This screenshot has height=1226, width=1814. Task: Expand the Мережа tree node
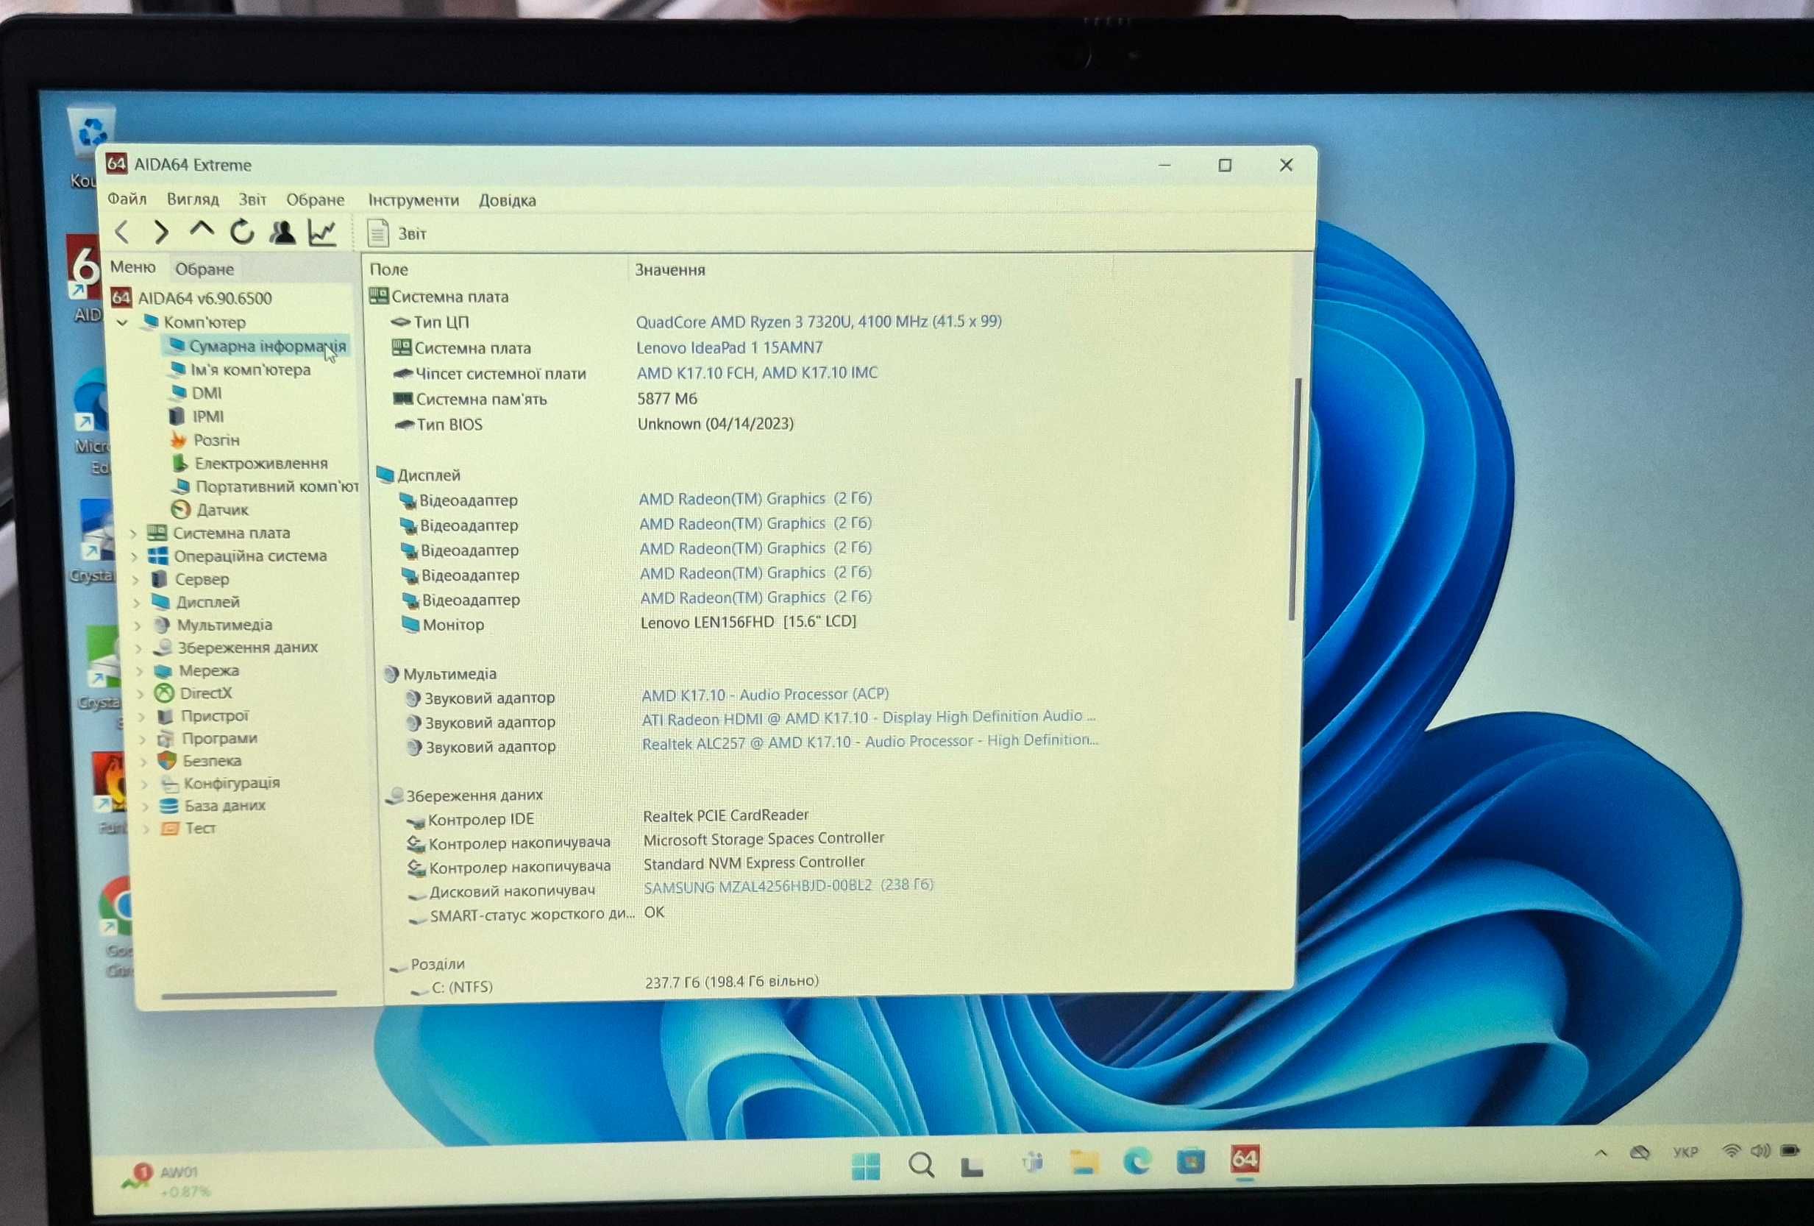140,671
